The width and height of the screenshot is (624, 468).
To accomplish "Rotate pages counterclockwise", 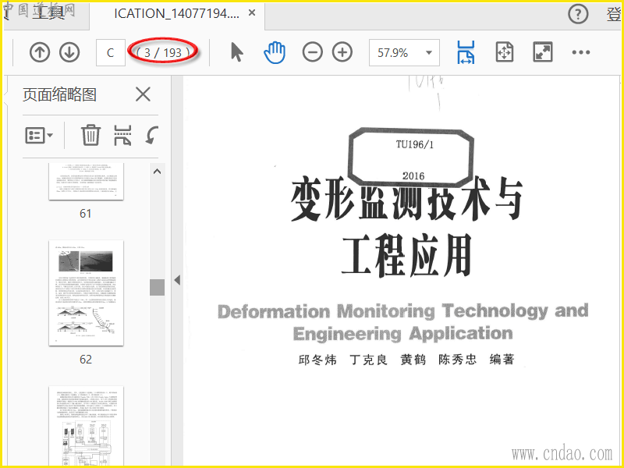I will 151,135.
